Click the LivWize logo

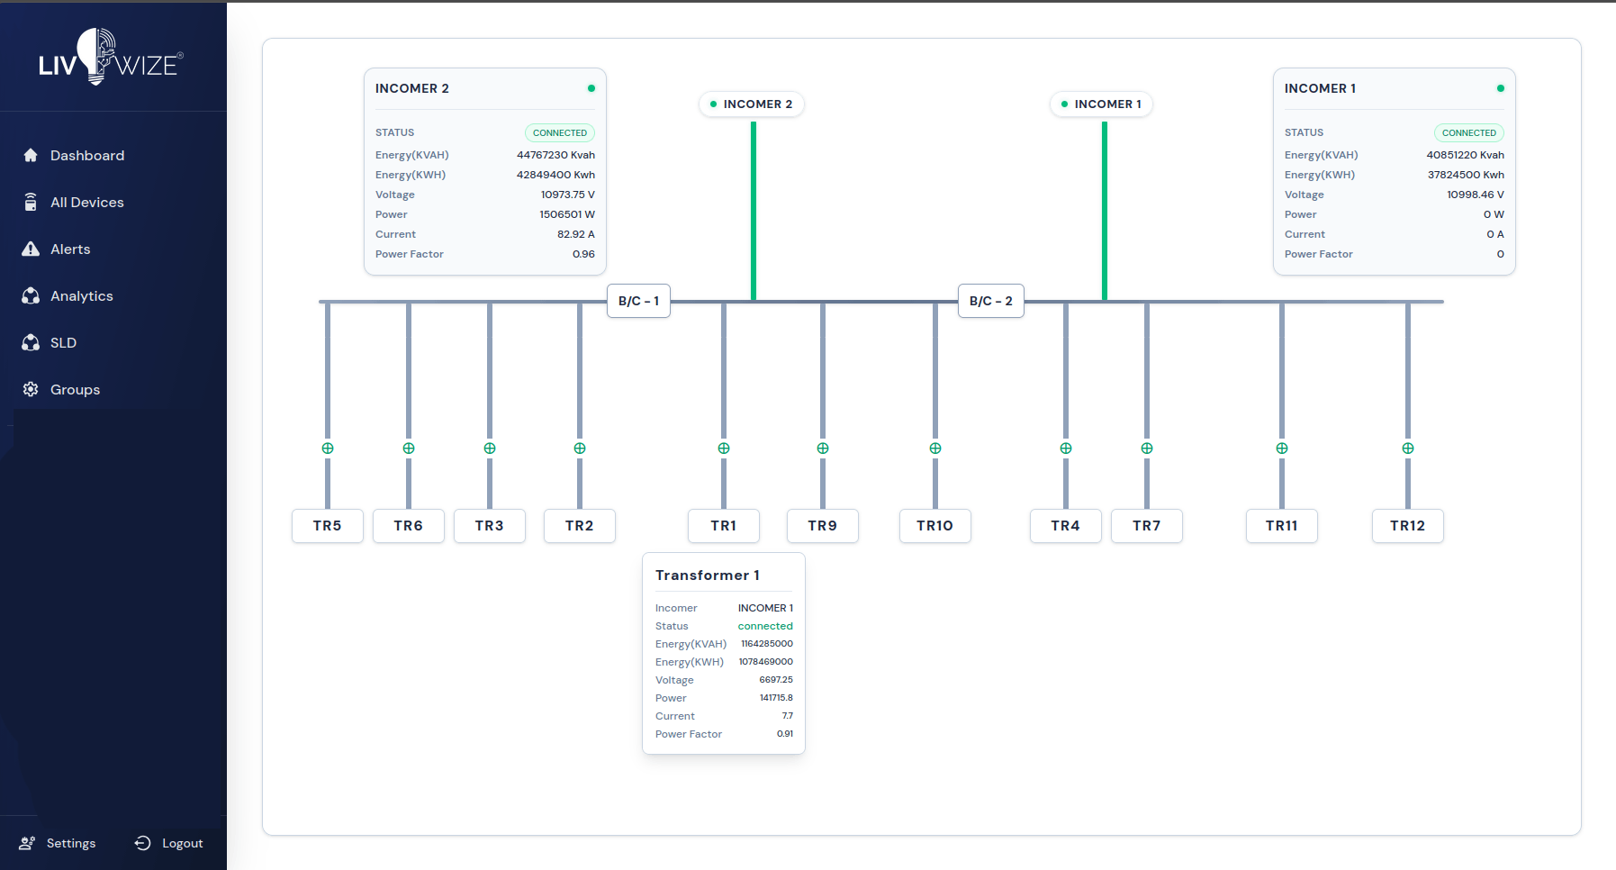pyautogui.click(x=112, y=57)
